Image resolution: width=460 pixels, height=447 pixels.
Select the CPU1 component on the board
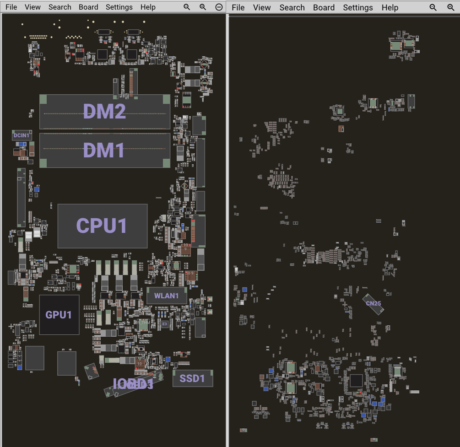(x=102, y=226)
